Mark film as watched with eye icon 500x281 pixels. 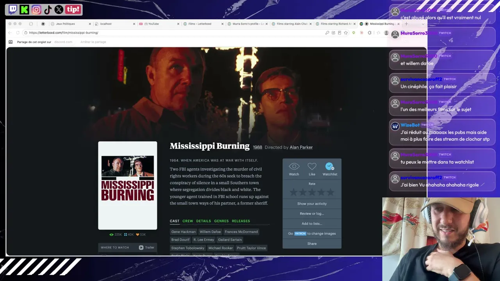point(294,167)
